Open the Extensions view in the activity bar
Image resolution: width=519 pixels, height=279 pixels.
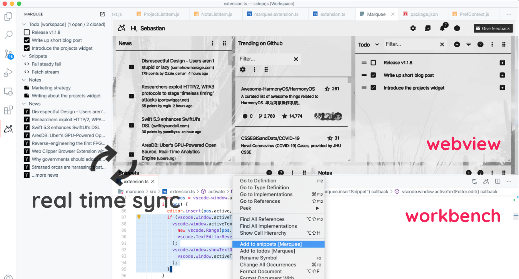coord(8,110)
